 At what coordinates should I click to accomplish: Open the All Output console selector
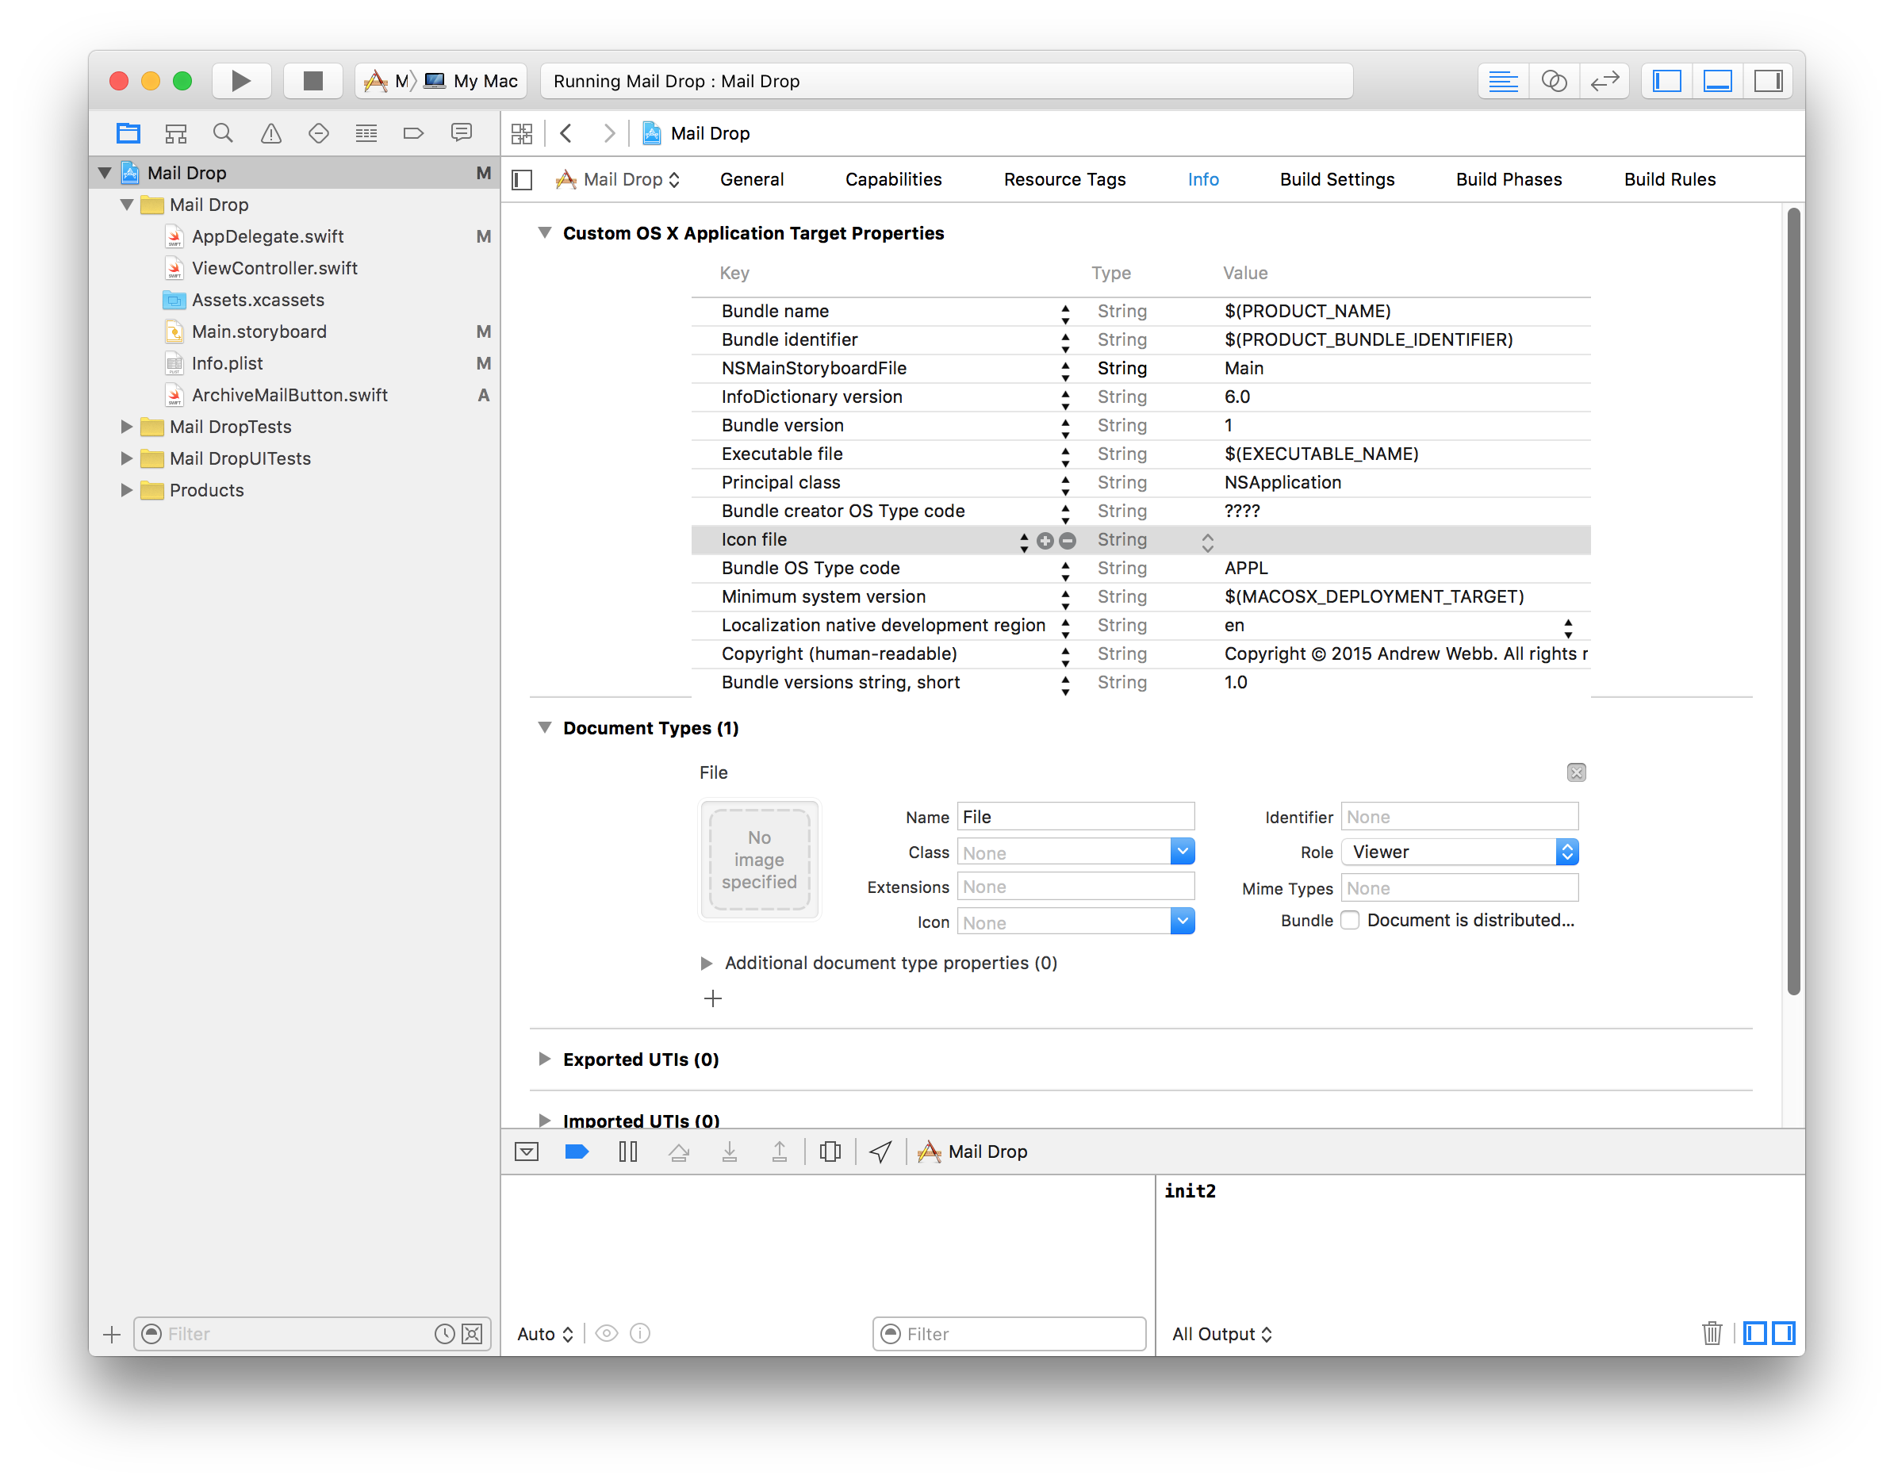coord(1222,1334)
